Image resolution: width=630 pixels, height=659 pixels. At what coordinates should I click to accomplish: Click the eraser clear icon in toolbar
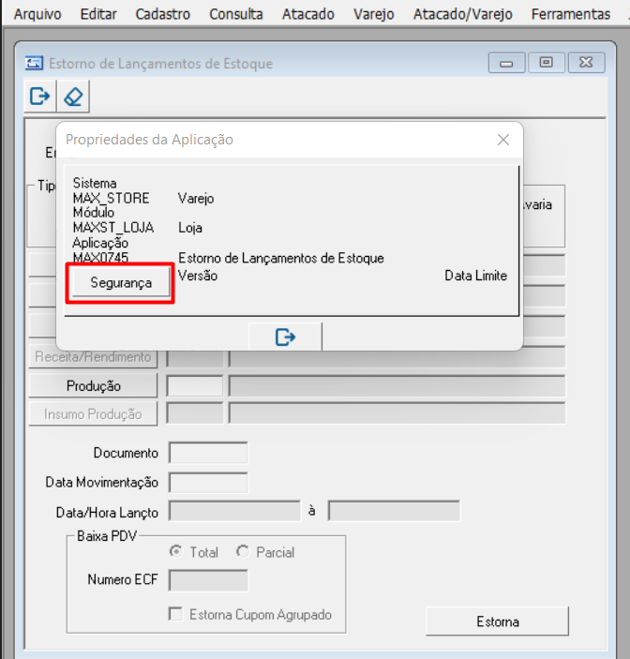coord(73,97)
